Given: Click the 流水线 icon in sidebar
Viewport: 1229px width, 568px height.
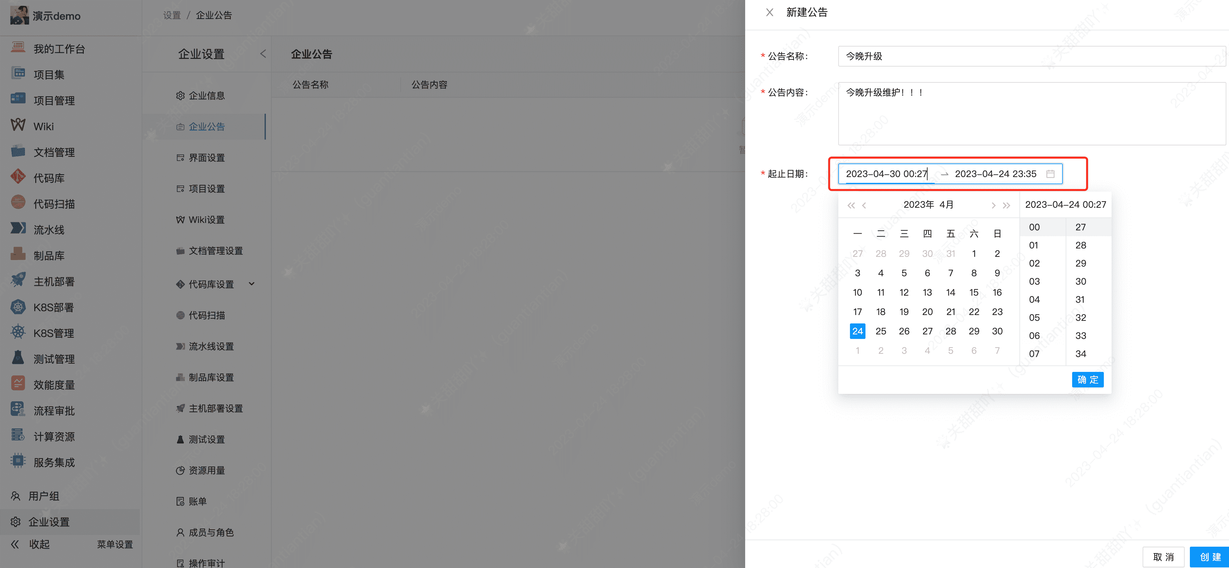Looking at the screenshot, I should [18, 229].
